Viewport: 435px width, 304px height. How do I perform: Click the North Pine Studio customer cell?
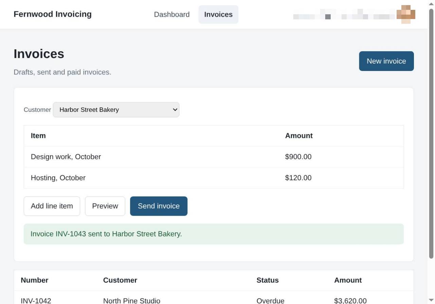132,301
